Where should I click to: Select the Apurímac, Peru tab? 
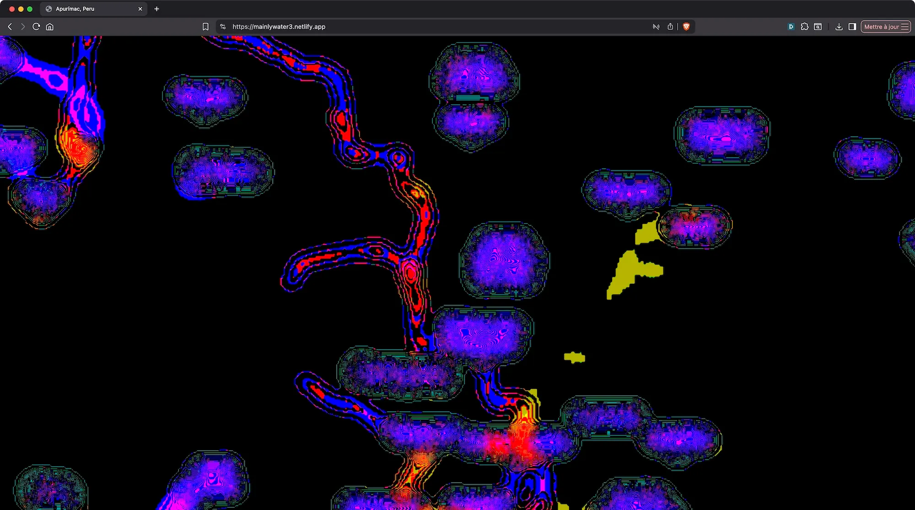[87, 9]
